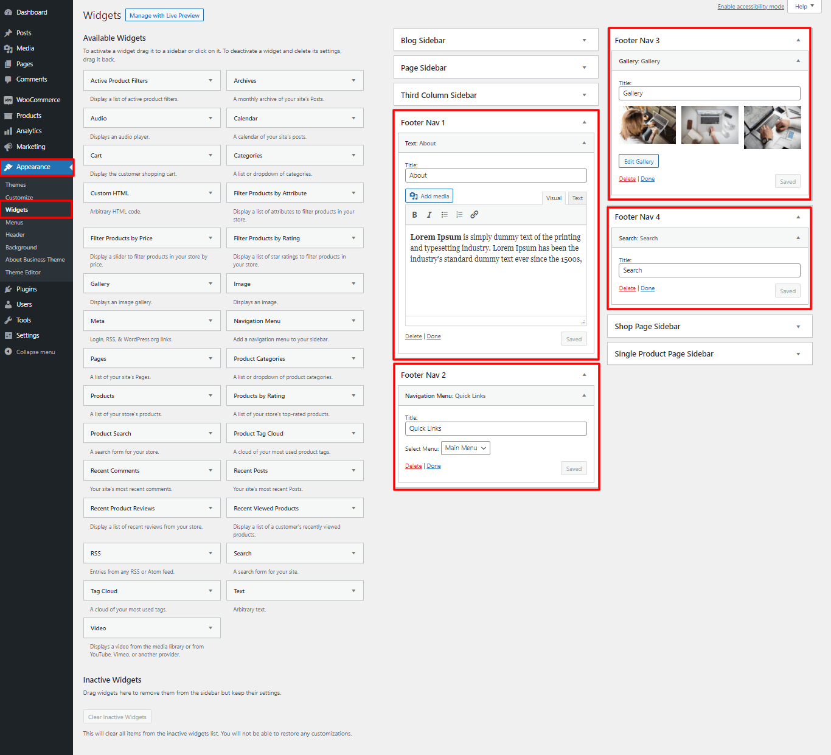Screen dimensions: 831x755
Task: Collapse the Footer Nav 3 panel
Action: [798, 41]
